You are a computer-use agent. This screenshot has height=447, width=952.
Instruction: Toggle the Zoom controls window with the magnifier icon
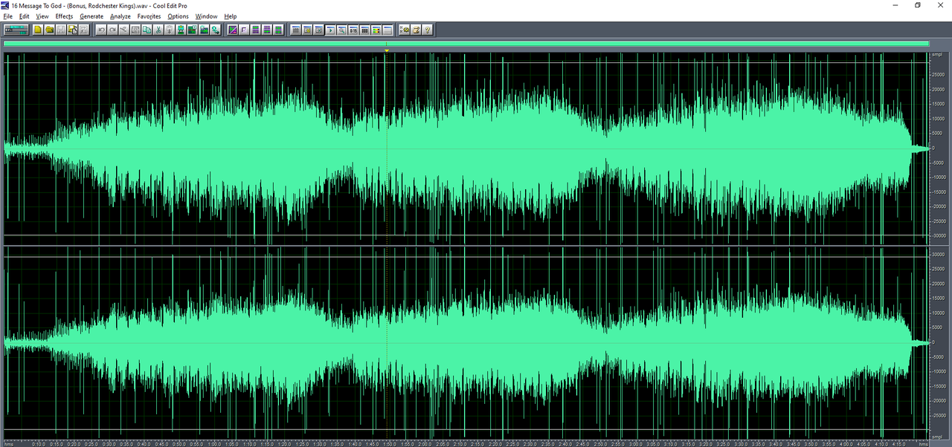click(x=341, y=30)
